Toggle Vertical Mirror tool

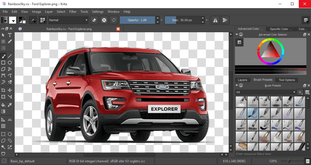(x=225, y=20)
